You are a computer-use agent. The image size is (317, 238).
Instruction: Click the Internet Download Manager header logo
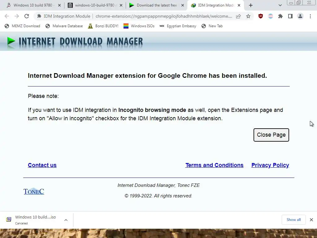click(x=75, y=42)
